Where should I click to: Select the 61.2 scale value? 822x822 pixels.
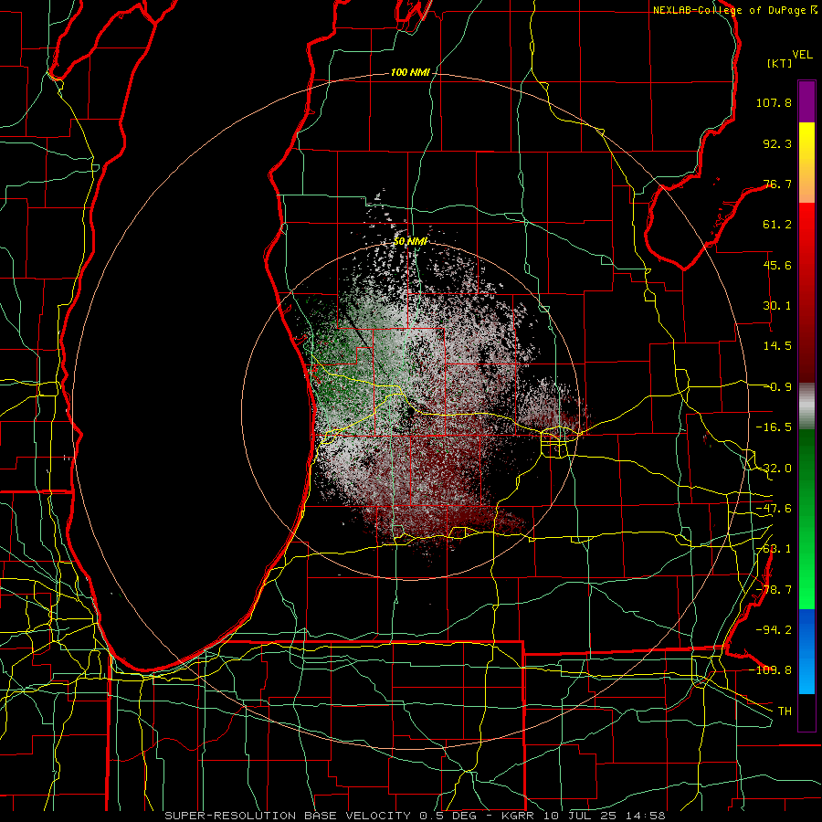coord(777,225)
